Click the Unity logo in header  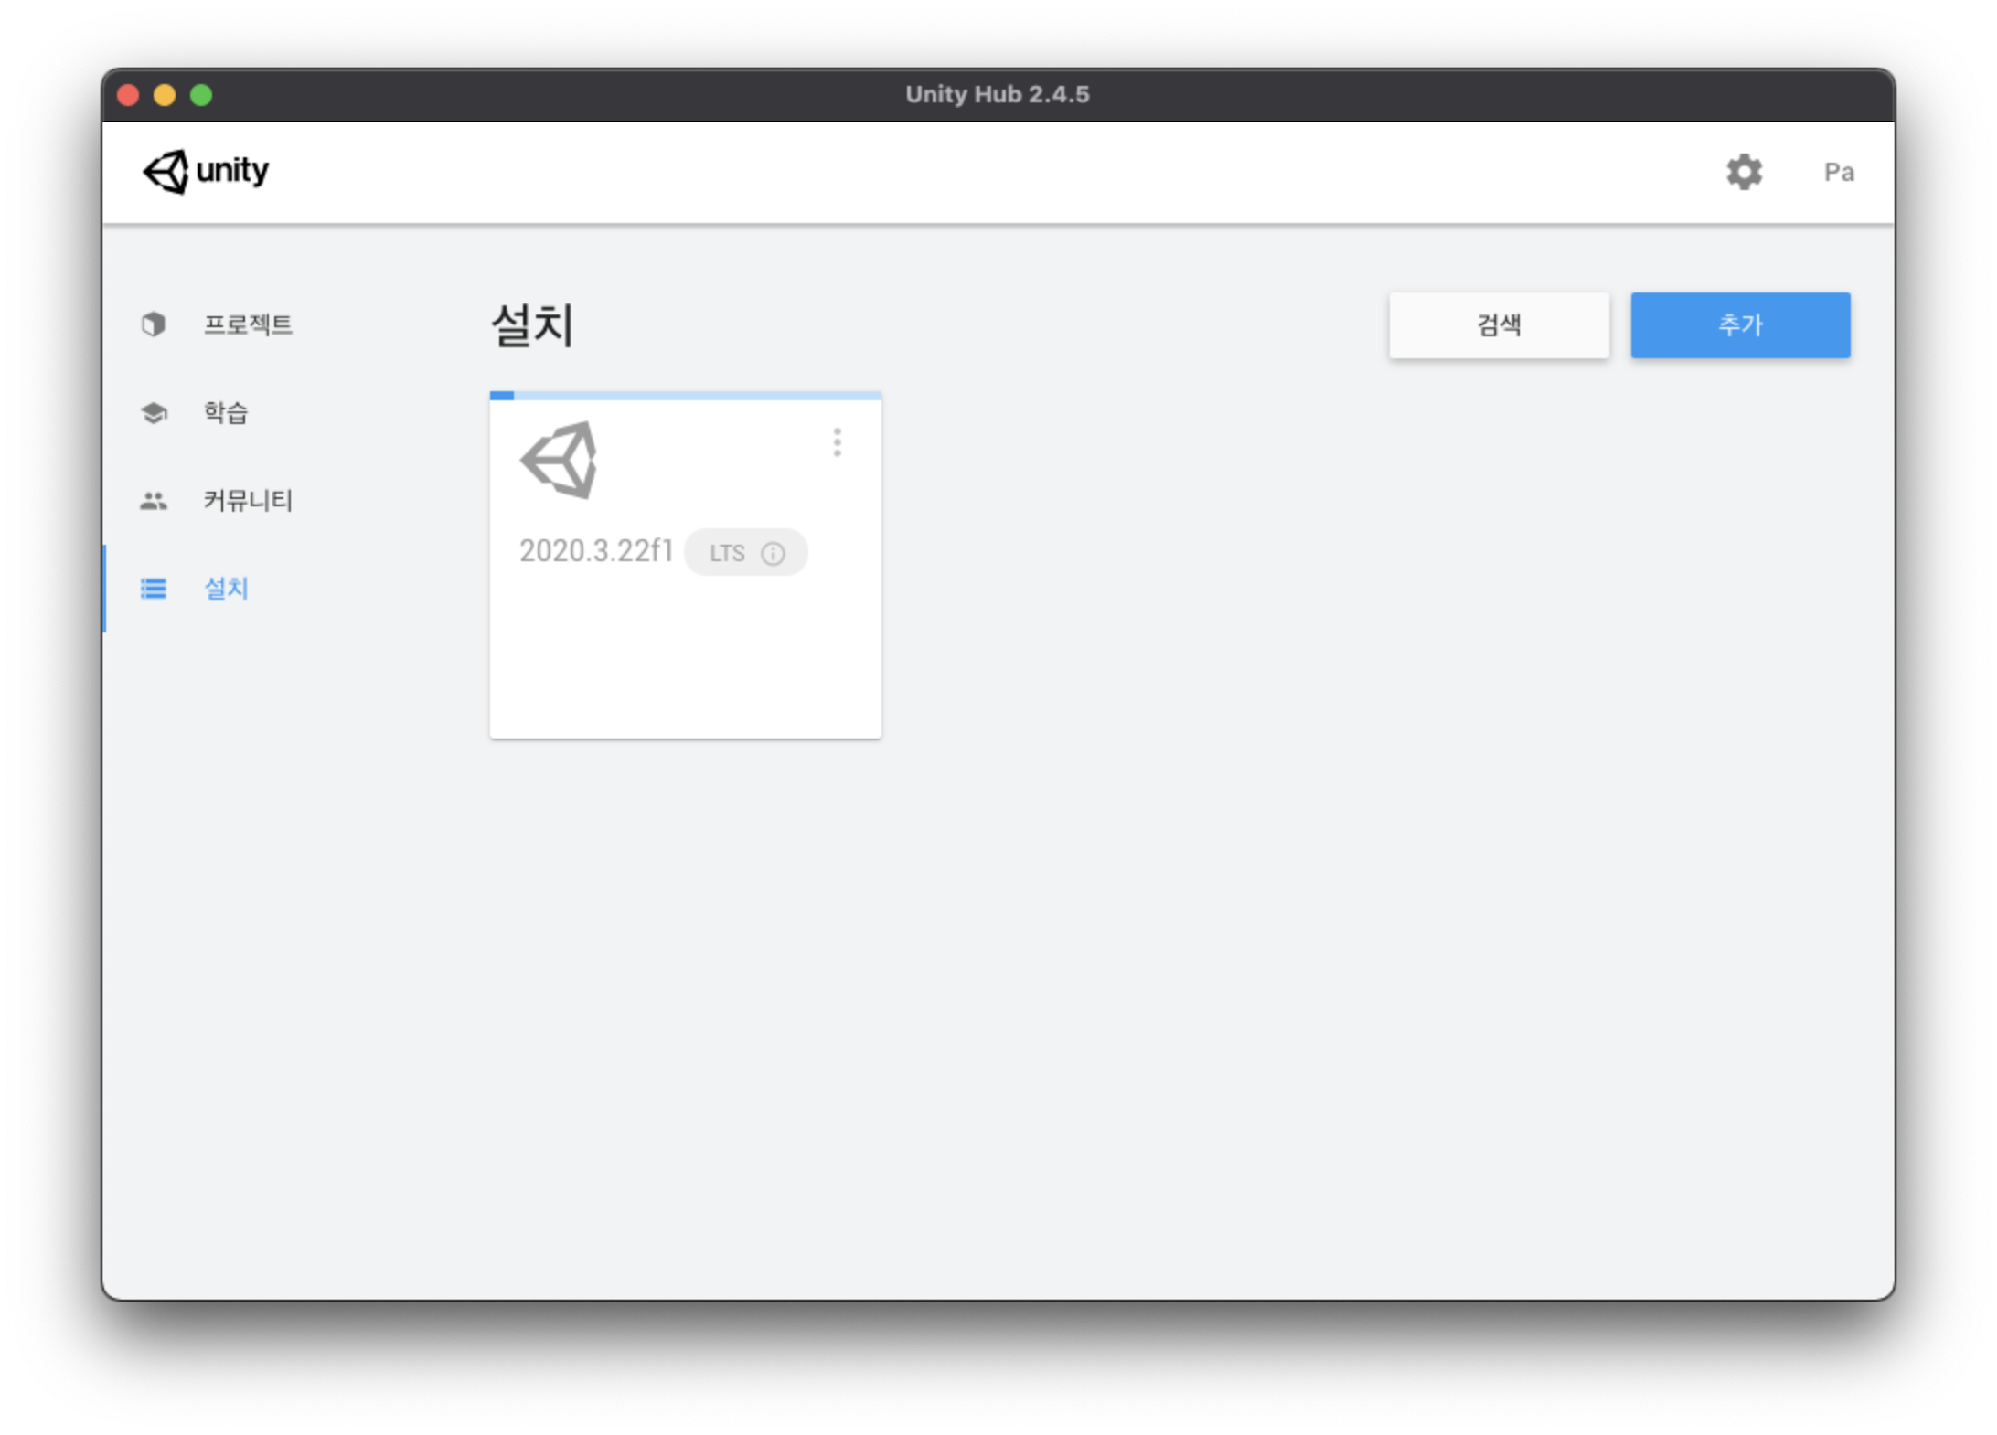pos(206,171)
